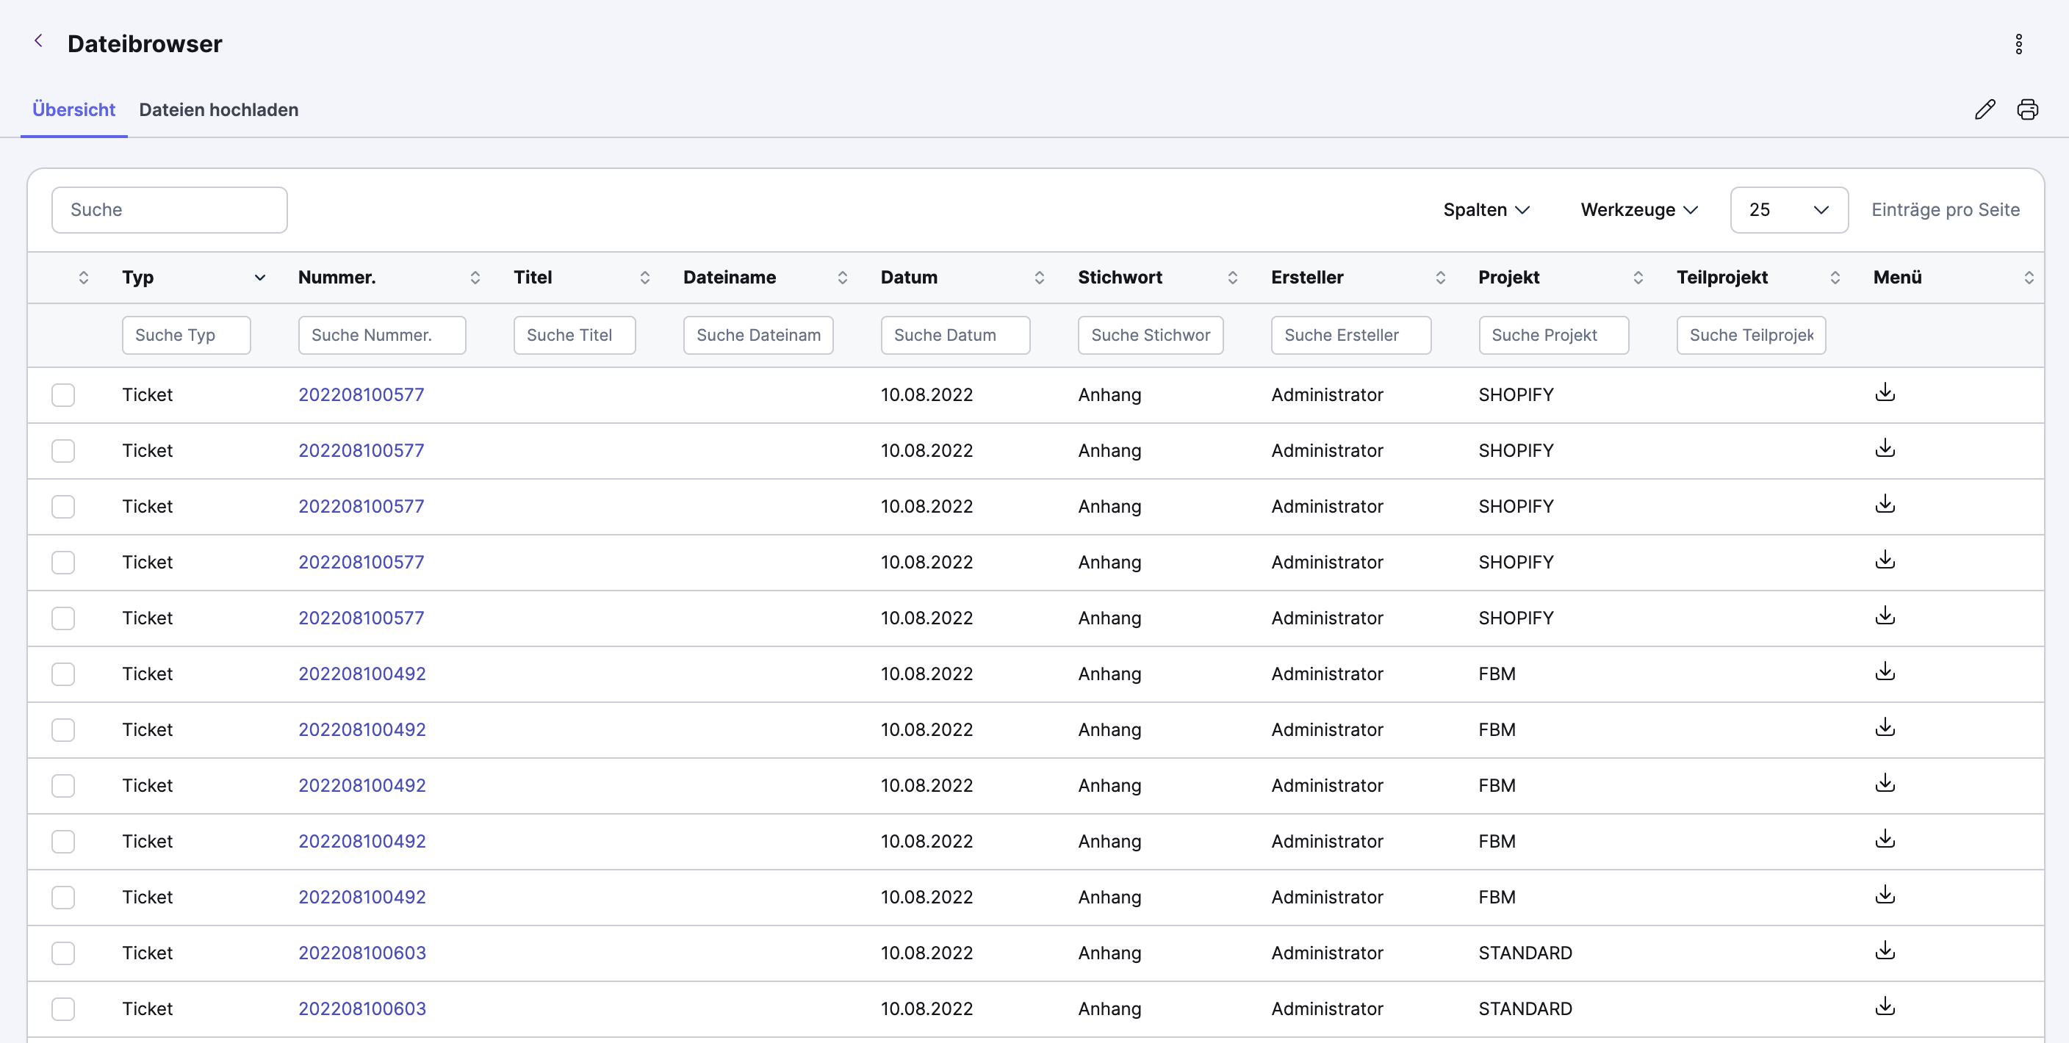Download the first 202208100577 SHOPIFY attachment
Screen dimensions: 2069x1043
1885,393
